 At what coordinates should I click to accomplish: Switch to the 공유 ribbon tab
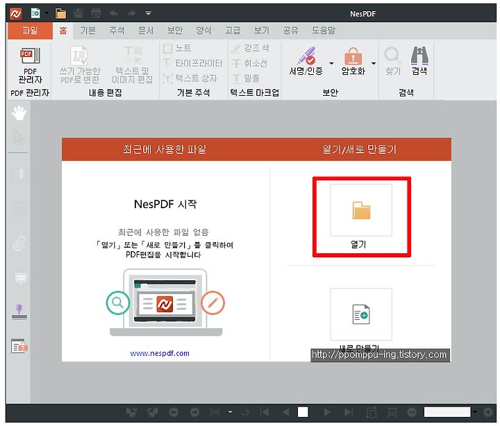click(x=290, y=31)
